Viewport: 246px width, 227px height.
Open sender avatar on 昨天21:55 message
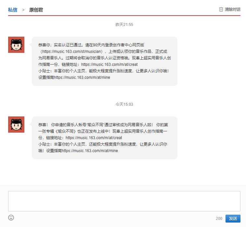[16, 45]
